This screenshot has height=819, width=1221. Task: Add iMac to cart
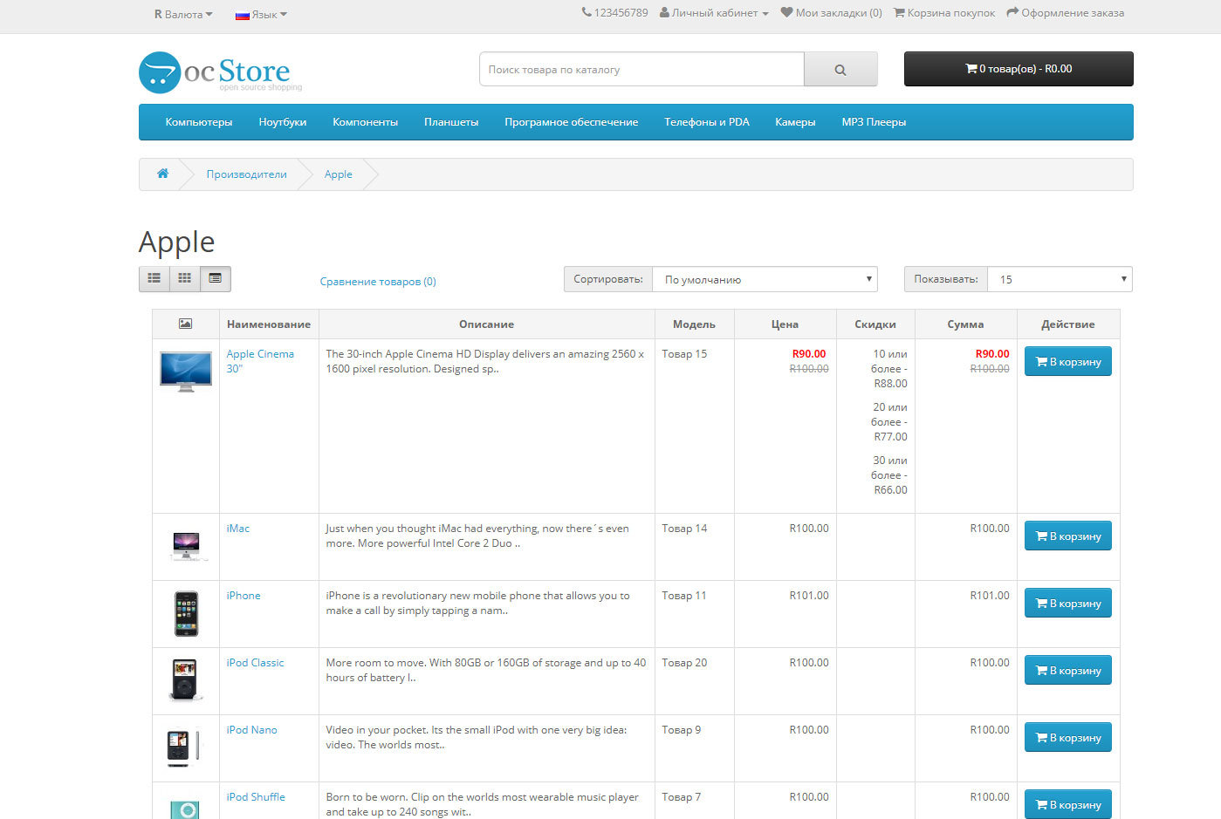[1068, 536]
